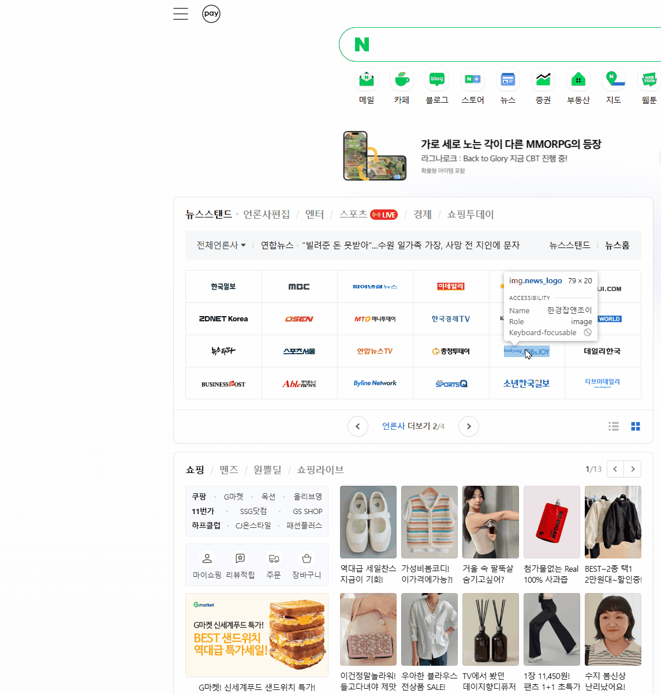The width and height of the screenshot is (661, 694).
Task: Open the 연합뉴스 headline about 수원 일가족
Action: point(410,245)
